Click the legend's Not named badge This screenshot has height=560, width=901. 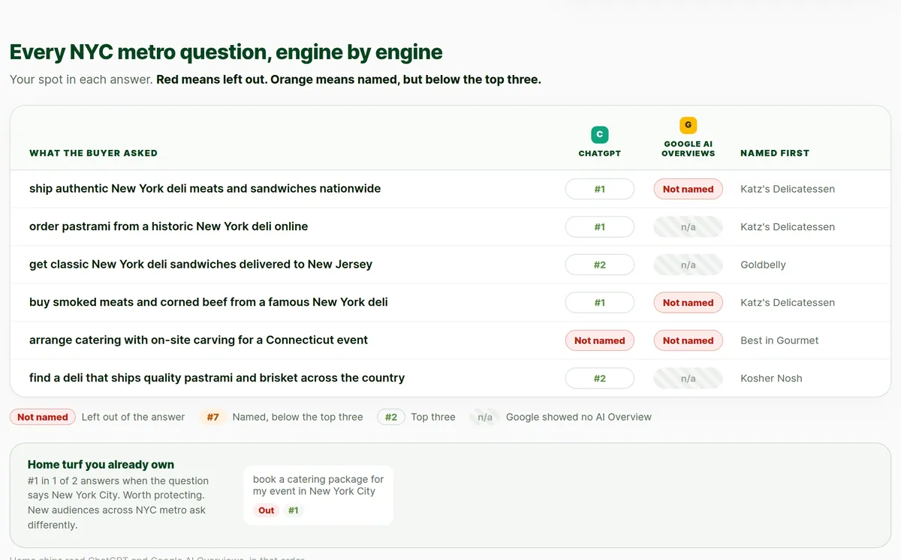[x=43, y=417]
